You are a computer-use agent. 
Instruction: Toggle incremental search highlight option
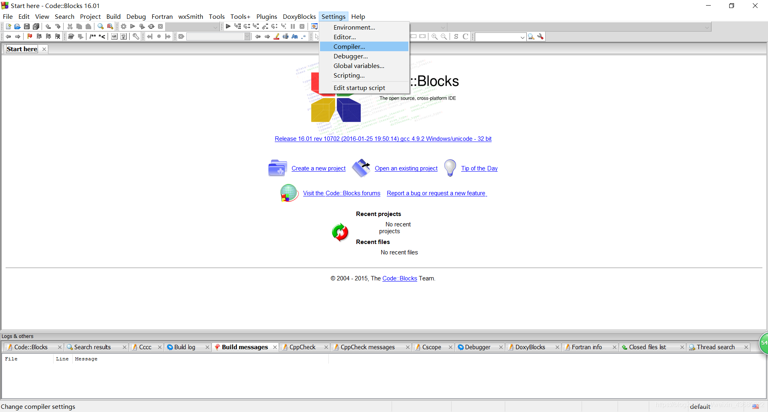coord(276,36)
